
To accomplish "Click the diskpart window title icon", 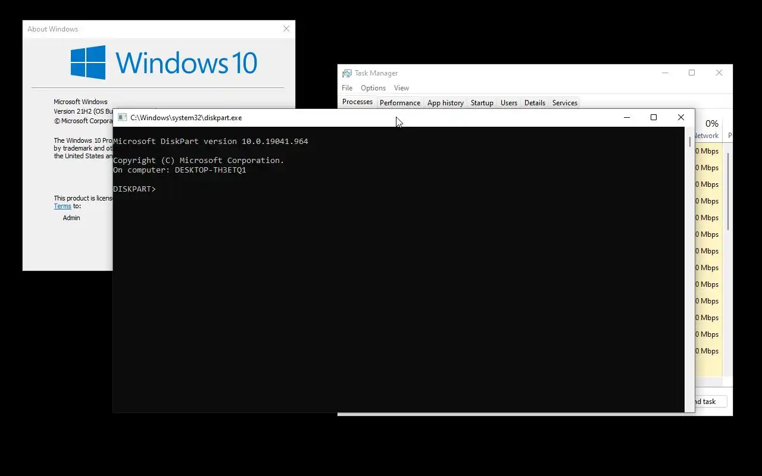I will pyautogui.click(x=123, y=118).
